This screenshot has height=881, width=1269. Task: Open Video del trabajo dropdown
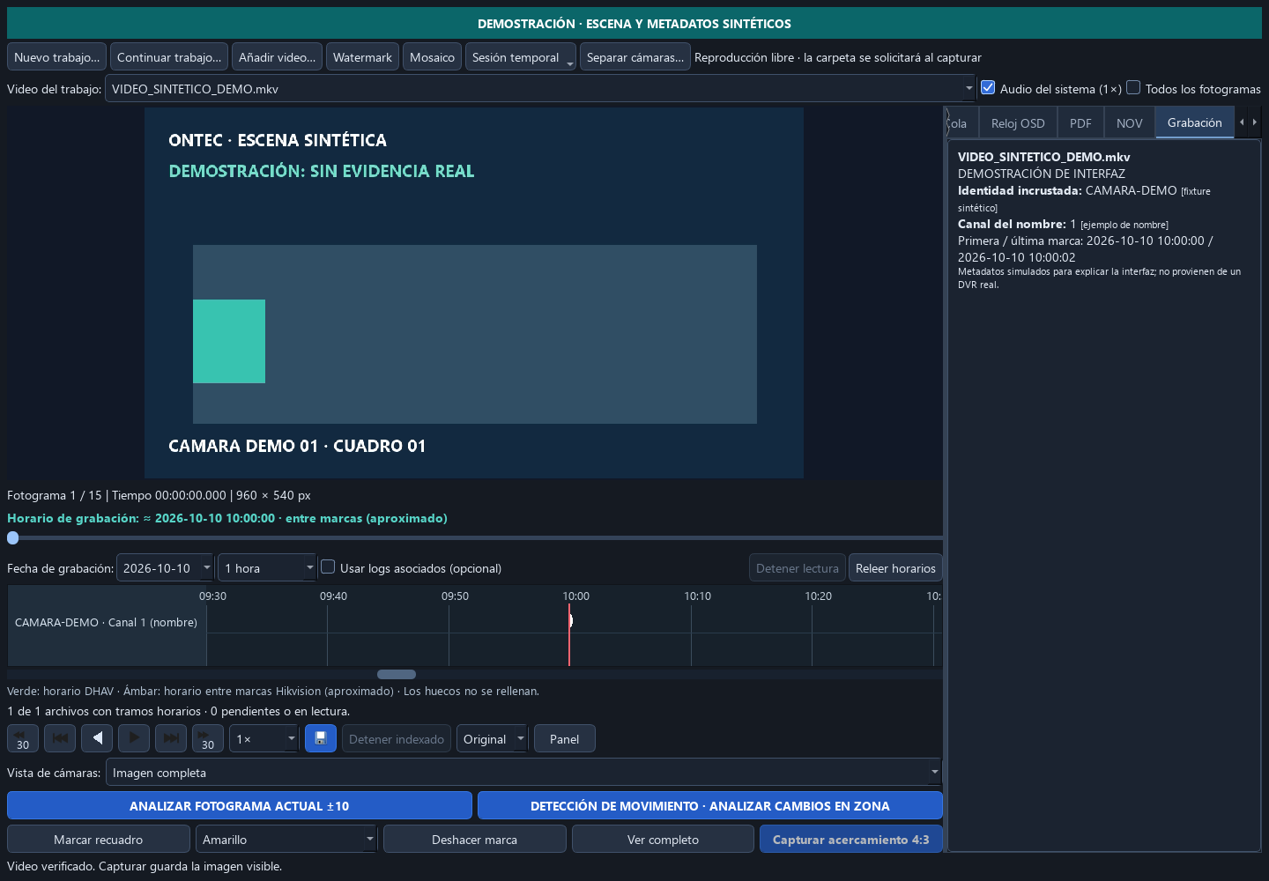click(540, 88)
